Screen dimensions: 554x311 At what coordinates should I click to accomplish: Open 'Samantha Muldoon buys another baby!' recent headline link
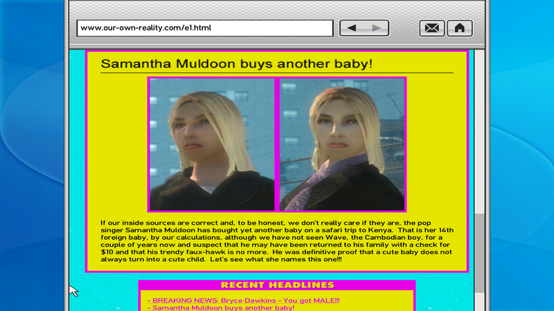221,308
